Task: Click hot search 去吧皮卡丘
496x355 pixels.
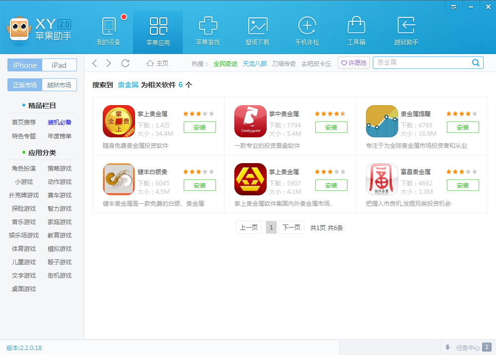Action: pyautogui.click(x=316, y=64)
